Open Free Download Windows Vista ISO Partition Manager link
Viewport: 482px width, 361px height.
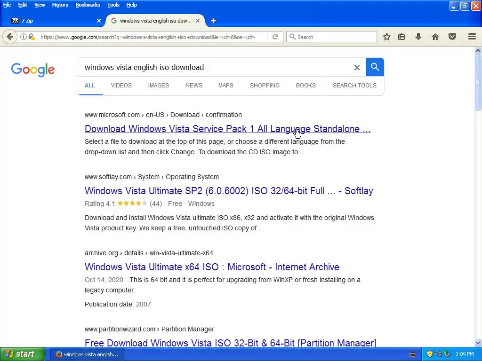230,343
